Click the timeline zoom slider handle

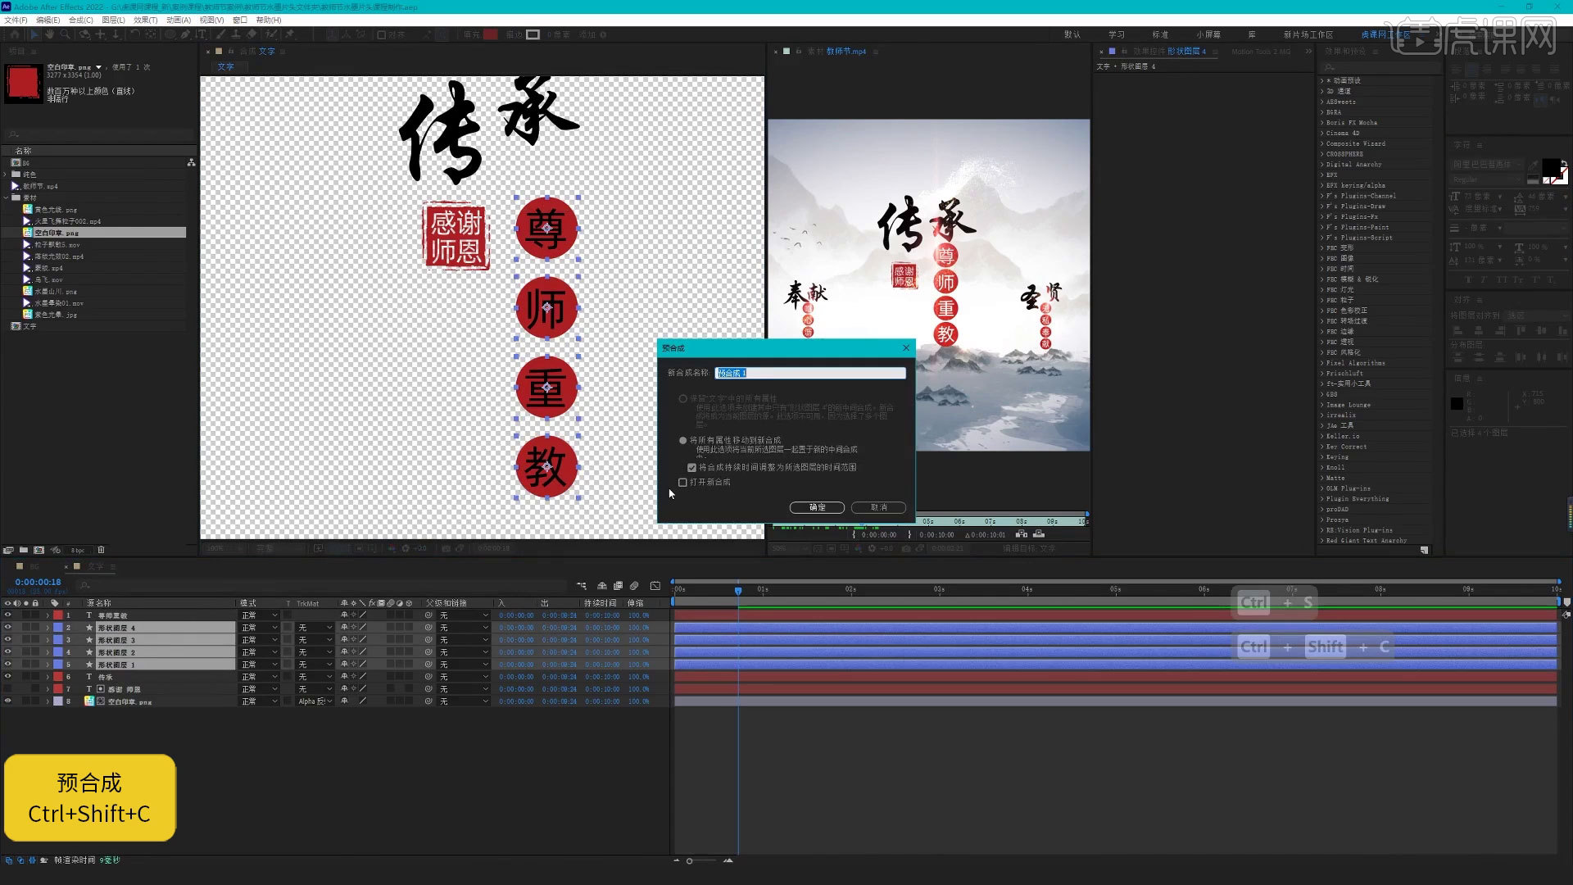click(689, 861)
